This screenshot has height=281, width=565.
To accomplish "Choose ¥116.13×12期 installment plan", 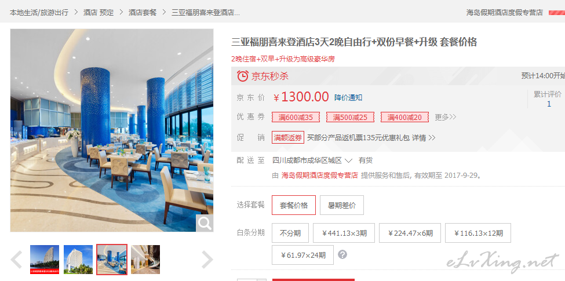I will (478, 233).
